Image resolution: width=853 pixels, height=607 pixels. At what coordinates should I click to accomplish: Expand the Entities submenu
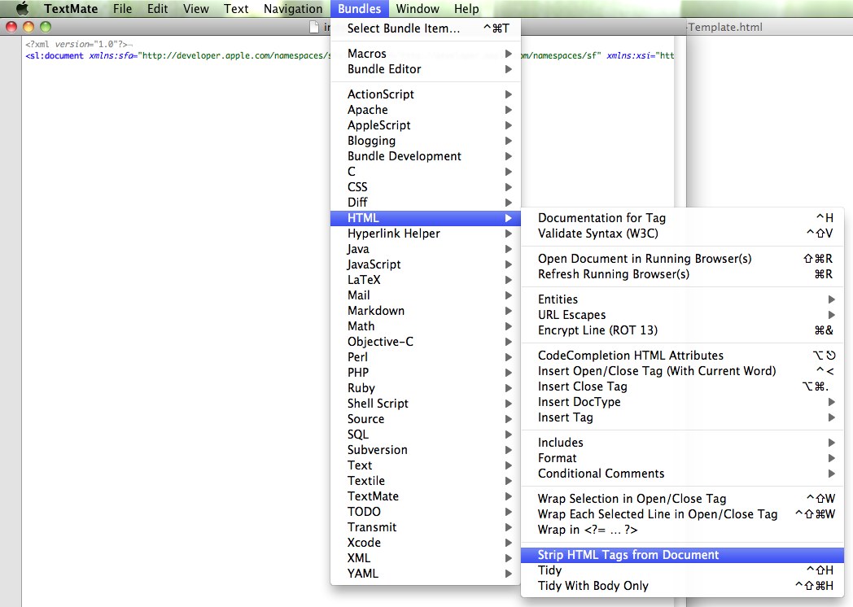pyautogui.click(x=682, y=299)
